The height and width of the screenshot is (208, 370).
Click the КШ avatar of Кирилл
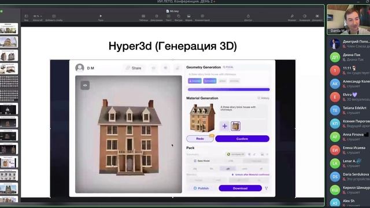click(x=335, y=190)
